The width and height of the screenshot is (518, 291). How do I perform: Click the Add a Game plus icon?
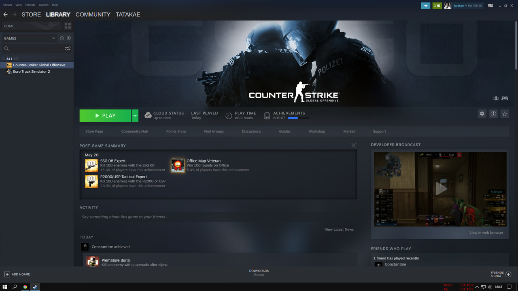(7, 274)
